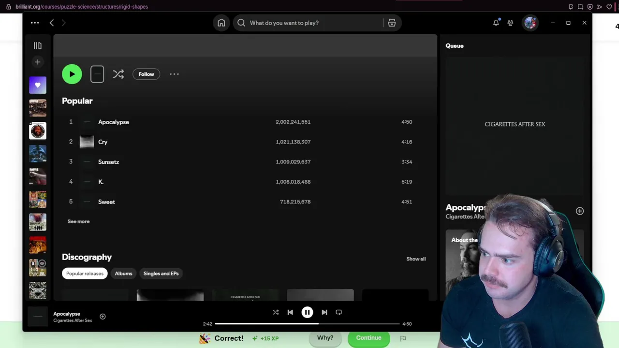The width and height of the screenshot is (619, 348).
Task: Click play count 2,002,241,551
Action: (293, 122)
